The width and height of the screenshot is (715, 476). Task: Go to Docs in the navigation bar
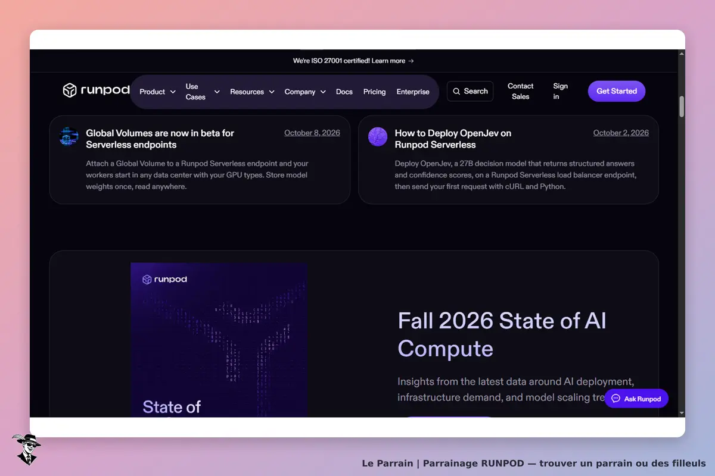pos(344,92)
